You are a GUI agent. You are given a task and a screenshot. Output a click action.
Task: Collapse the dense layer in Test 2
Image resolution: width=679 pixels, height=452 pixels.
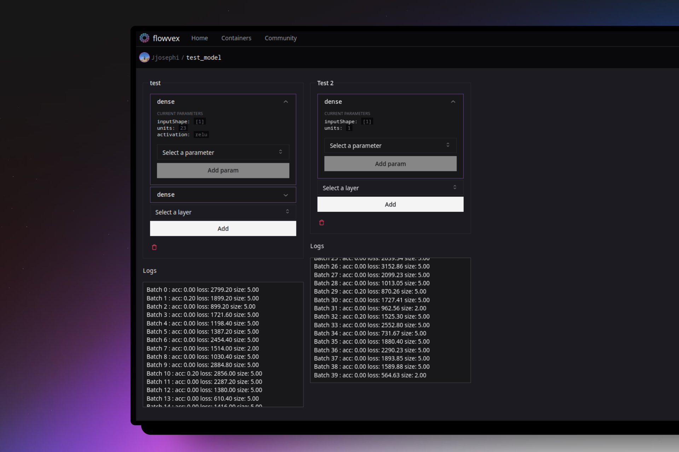pos(453,102)
